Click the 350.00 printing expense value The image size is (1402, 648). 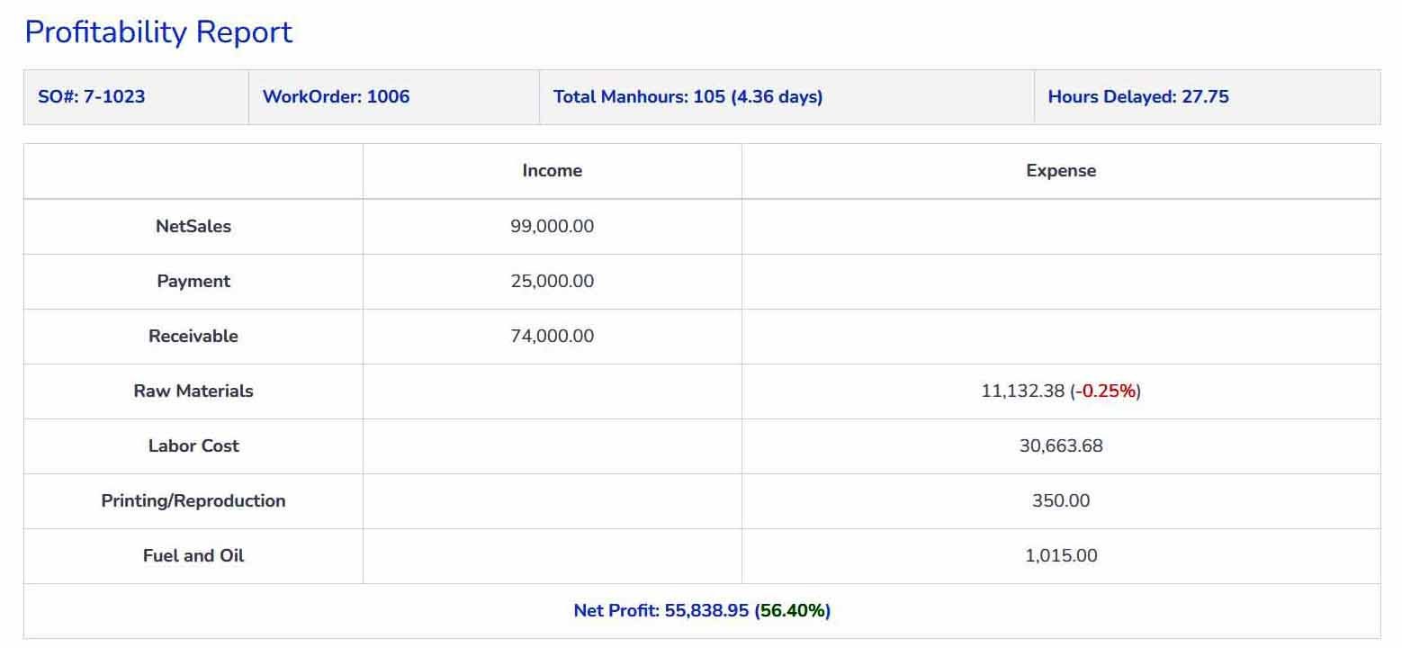1060,501
